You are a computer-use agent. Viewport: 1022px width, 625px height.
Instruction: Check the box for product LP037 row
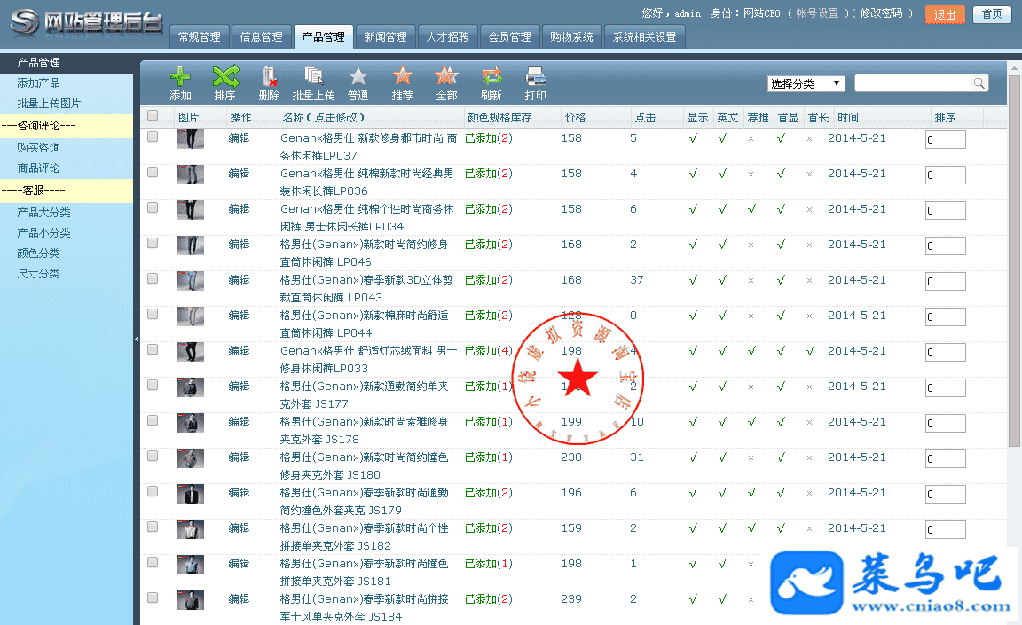pos(153,137)
